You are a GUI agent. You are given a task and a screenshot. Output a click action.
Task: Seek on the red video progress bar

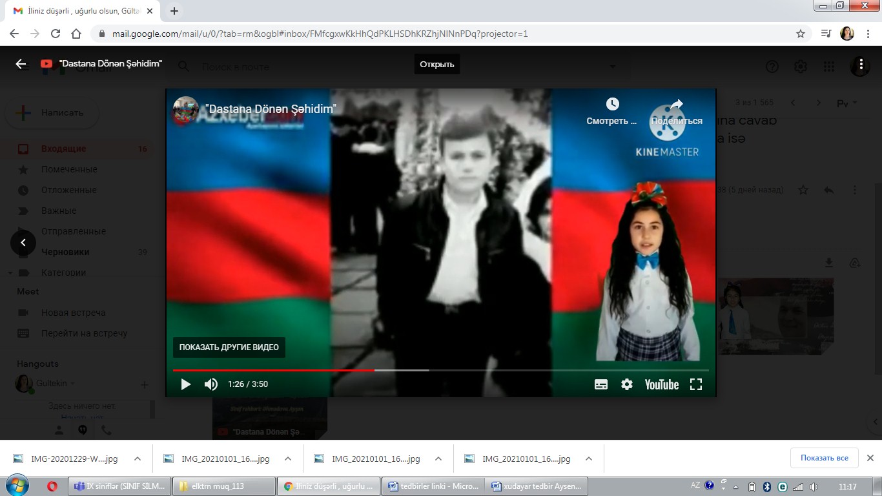click(274, 370)
